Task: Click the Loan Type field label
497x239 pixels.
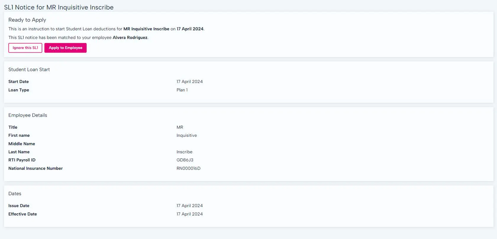Action: point(19,90)
